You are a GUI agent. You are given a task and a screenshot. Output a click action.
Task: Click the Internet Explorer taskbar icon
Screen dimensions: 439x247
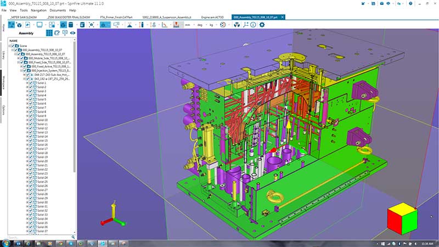click(29, 243)
